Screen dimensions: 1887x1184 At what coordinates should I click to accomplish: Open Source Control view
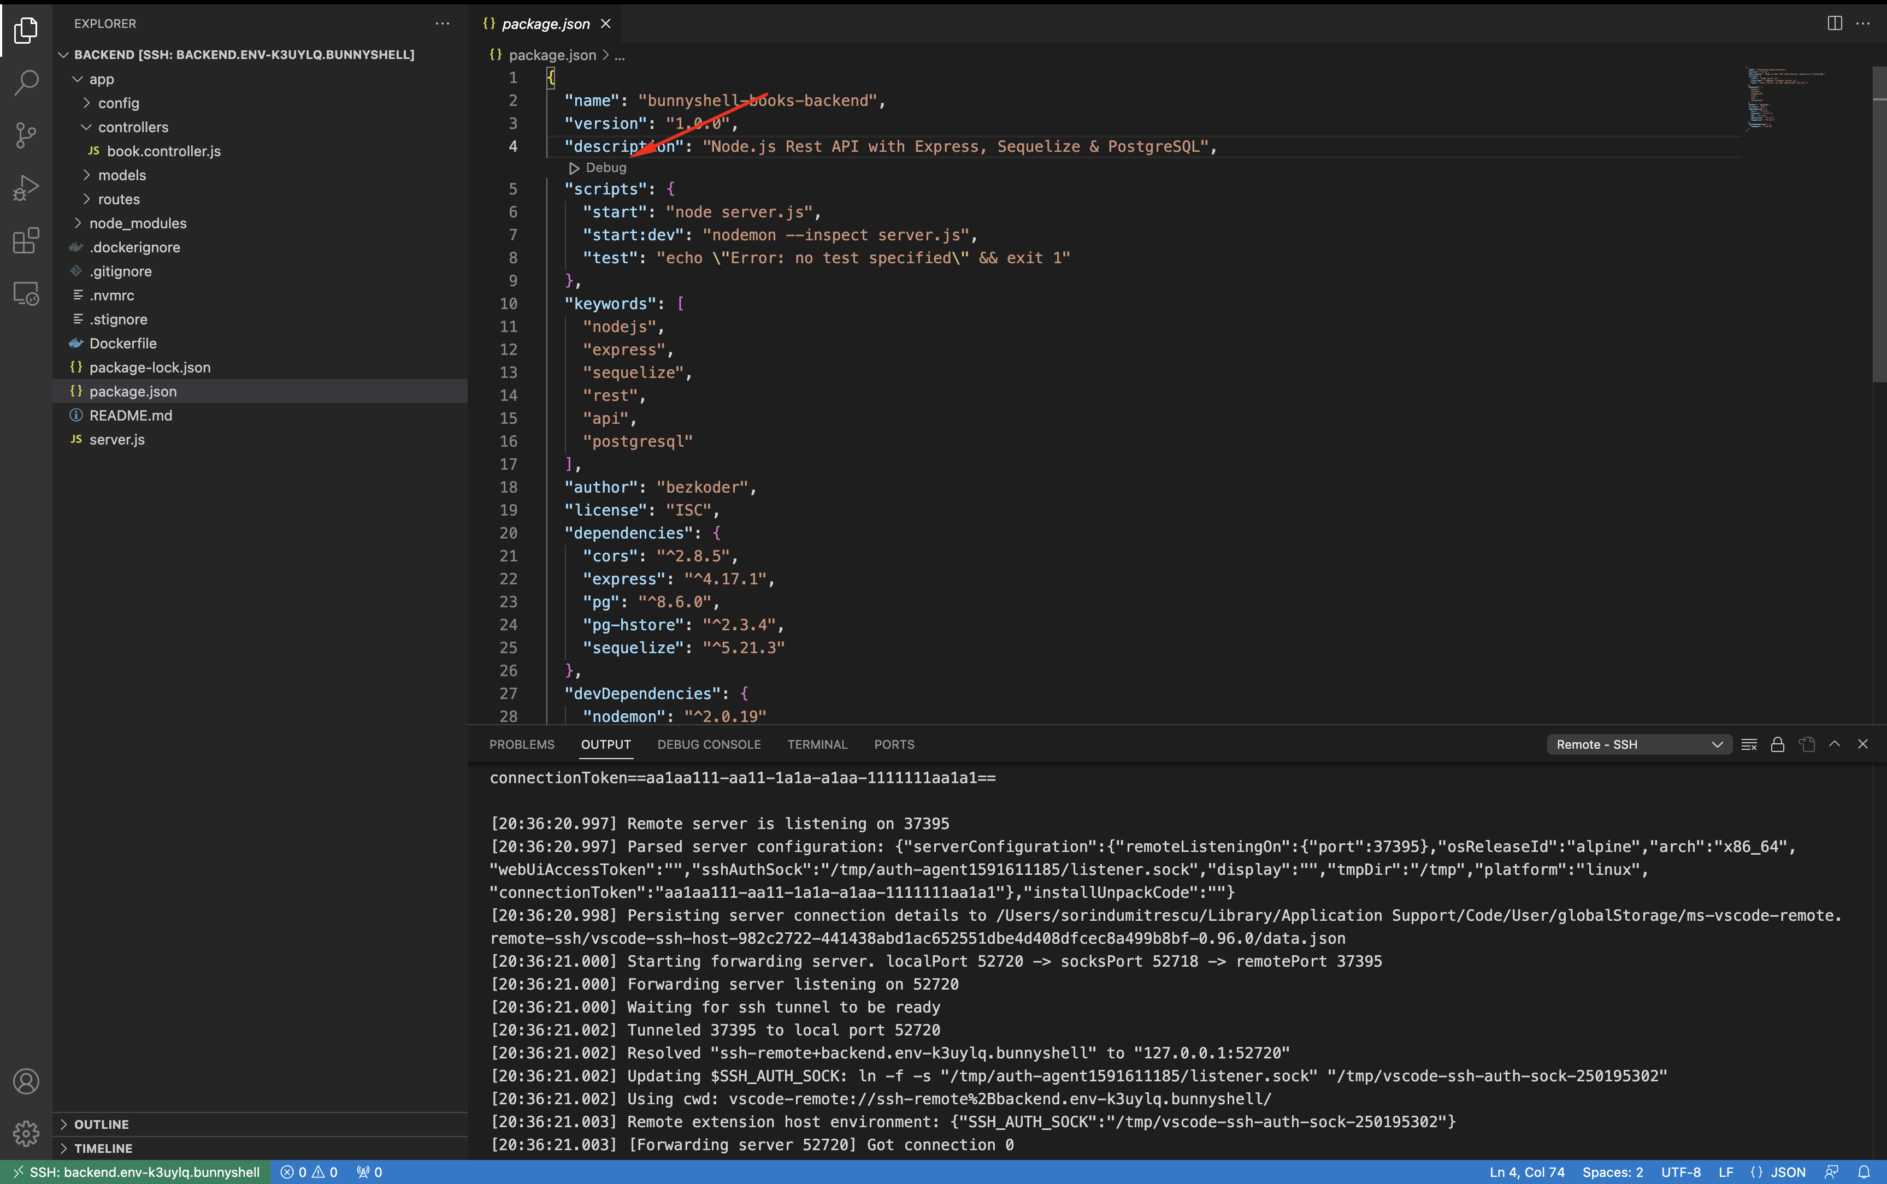[26, 135]
